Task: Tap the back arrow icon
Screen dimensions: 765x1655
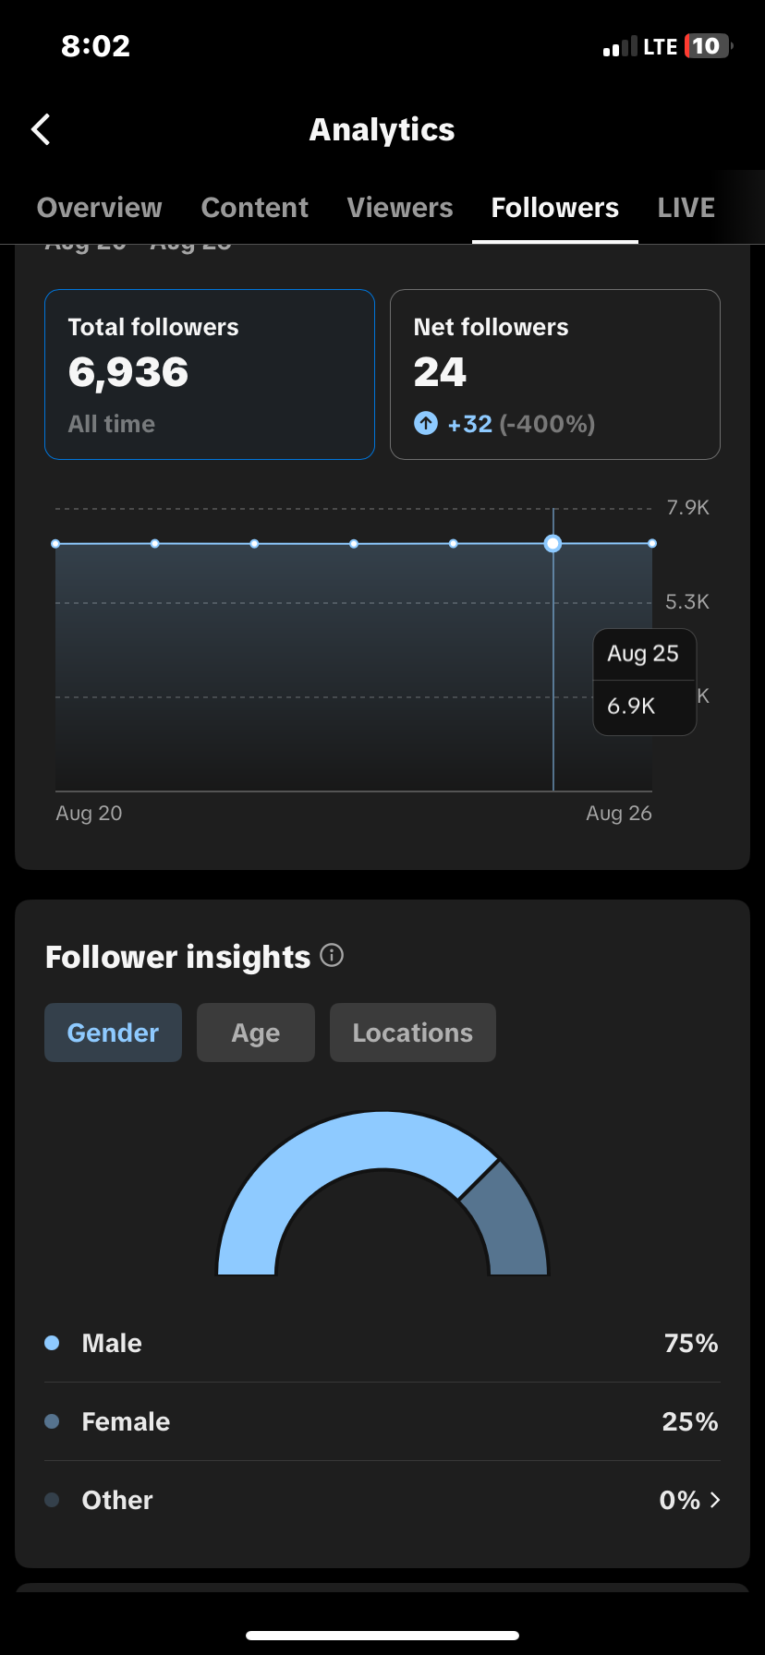Action: click(x=41, y=130)
